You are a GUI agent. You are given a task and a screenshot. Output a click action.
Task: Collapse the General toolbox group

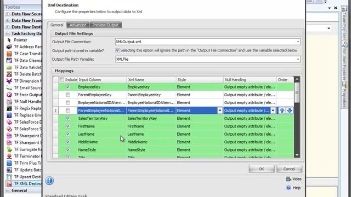point(8,190)
